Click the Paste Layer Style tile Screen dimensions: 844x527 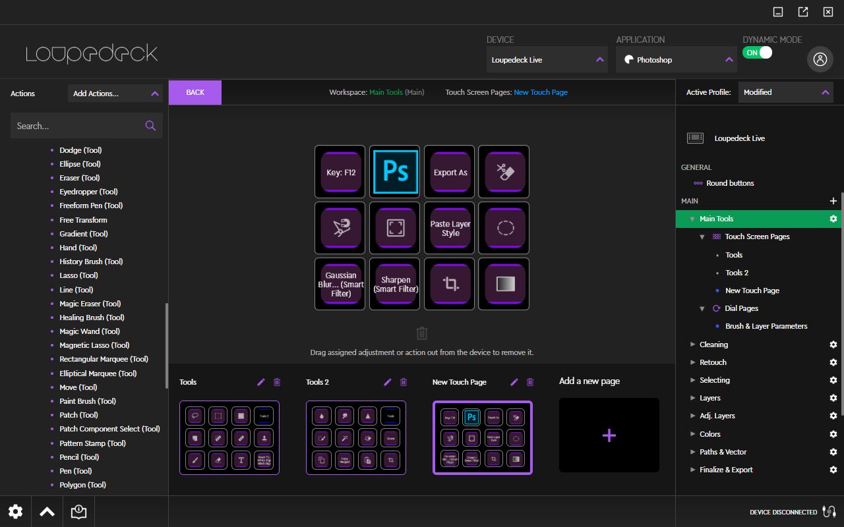(449, 228)
